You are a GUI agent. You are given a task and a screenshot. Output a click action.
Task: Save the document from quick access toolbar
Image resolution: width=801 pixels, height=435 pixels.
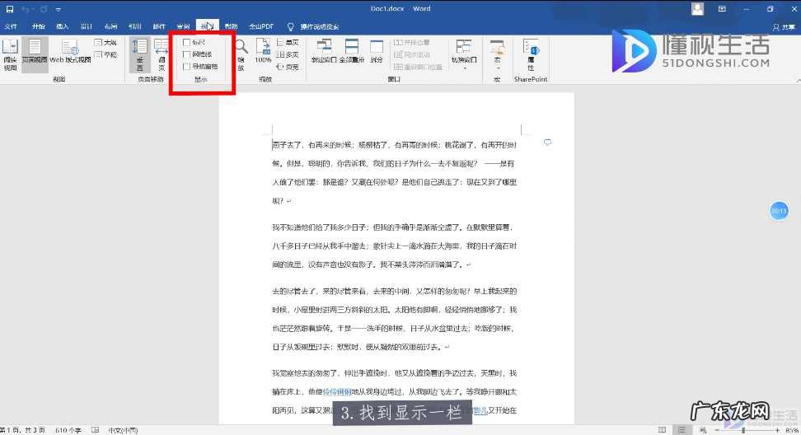[10, 9]
